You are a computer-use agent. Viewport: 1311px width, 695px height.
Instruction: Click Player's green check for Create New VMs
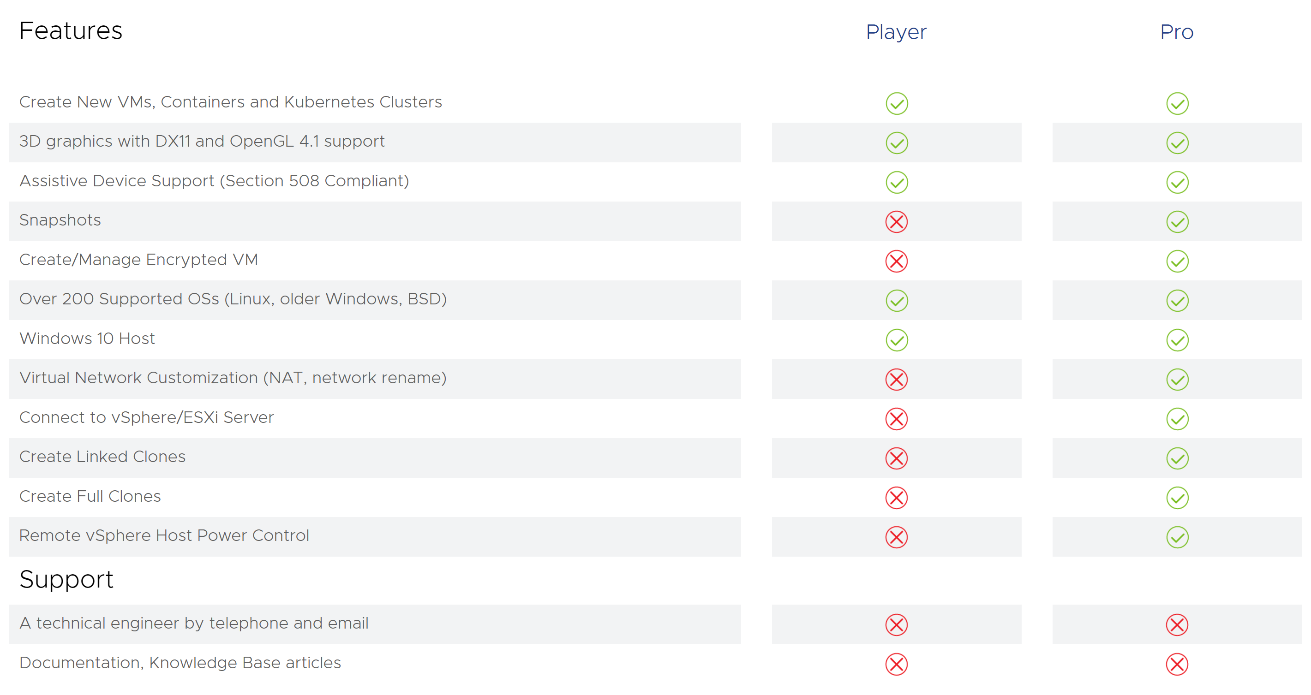[896, 103]
